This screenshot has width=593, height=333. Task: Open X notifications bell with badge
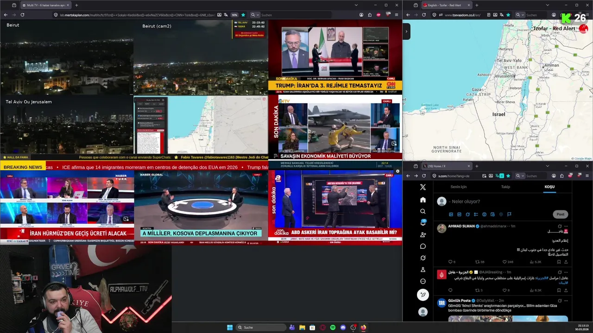[423, 223]
